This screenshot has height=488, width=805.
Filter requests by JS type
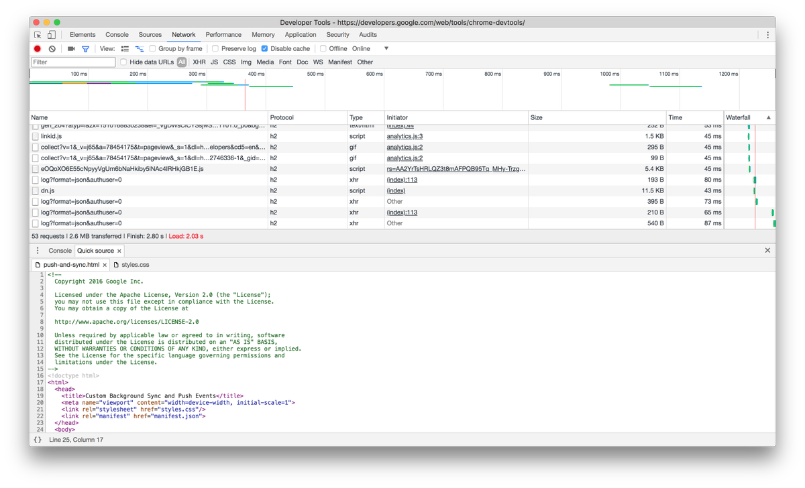[215, 62]
